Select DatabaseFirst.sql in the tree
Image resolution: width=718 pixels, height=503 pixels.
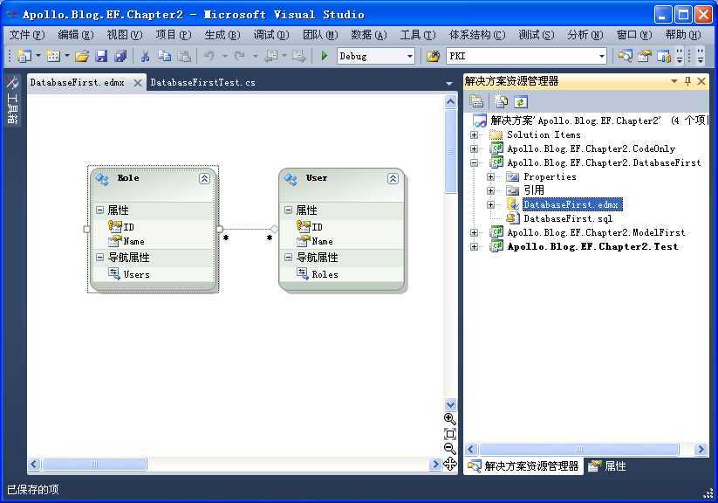point(567,218)
